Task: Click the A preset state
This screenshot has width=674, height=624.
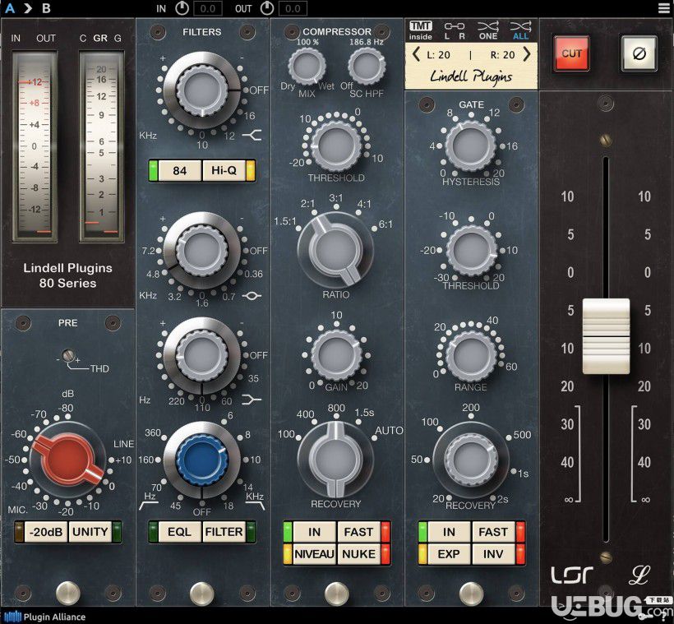Action: click(10, 8)
